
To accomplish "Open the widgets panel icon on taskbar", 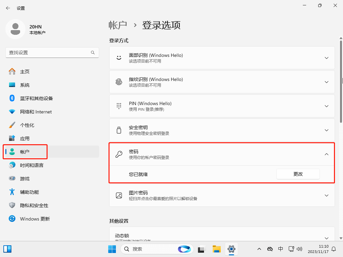I will [x=7, y=249].
